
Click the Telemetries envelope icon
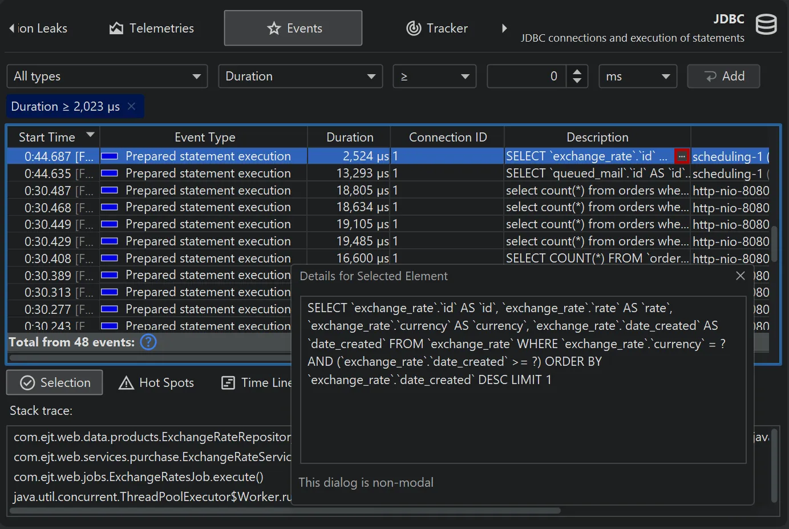116,27
